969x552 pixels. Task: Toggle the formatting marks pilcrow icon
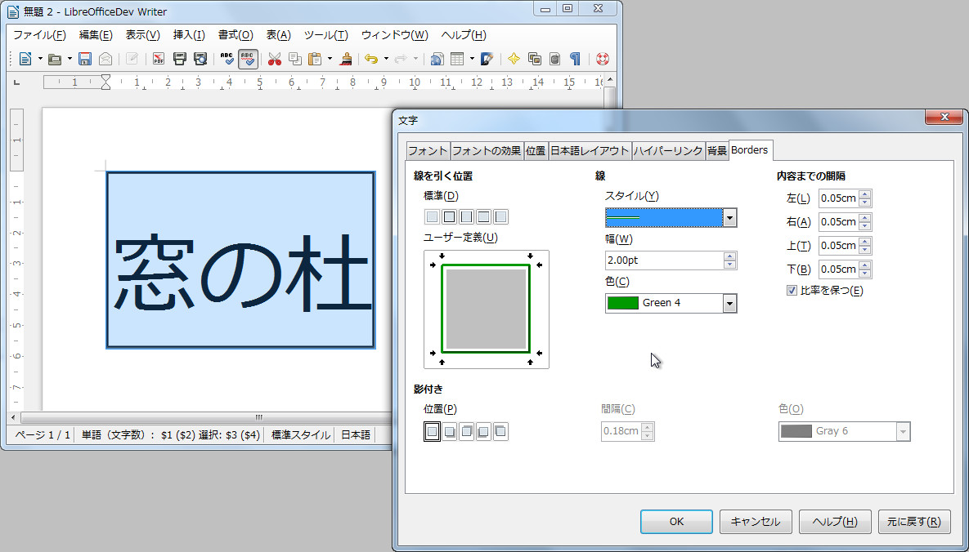click(x=576, y=59)
